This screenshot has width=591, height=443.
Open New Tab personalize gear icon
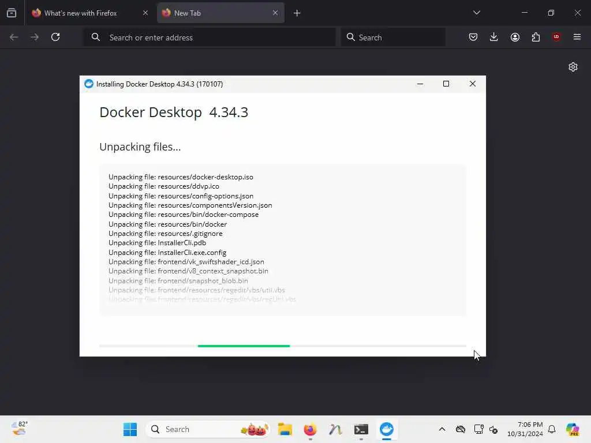pos(573,67)
